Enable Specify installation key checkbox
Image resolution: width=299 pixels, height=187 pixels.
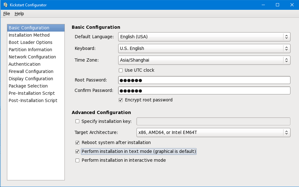pos(77,121)
